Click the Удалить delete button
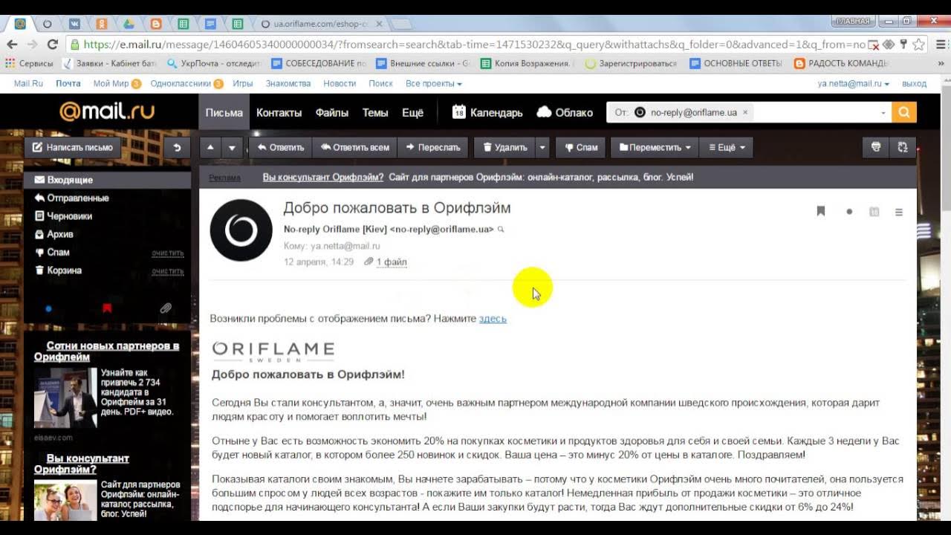 504,147
